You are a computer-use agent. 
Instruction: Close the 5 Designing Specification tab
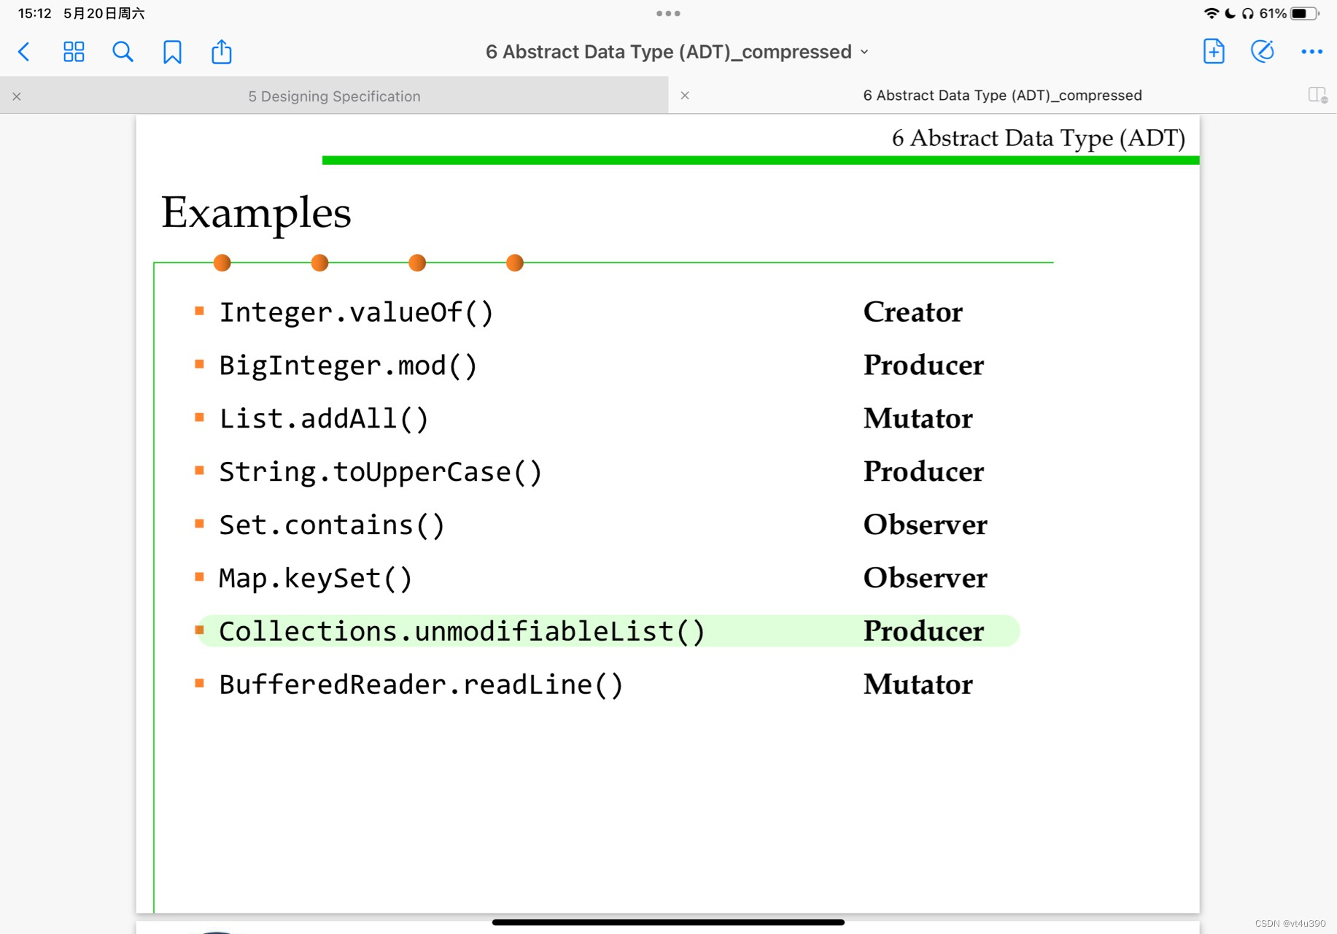point(17,96)
